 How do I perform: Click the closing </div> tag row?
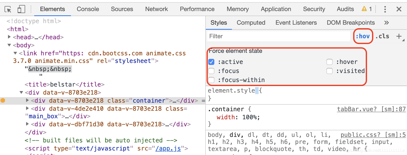tap(35, 132)
